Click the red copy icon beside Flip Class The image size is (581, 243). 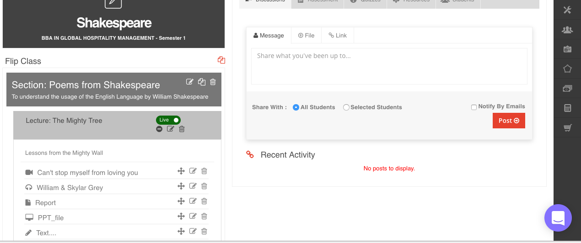[x=221, y=60]
